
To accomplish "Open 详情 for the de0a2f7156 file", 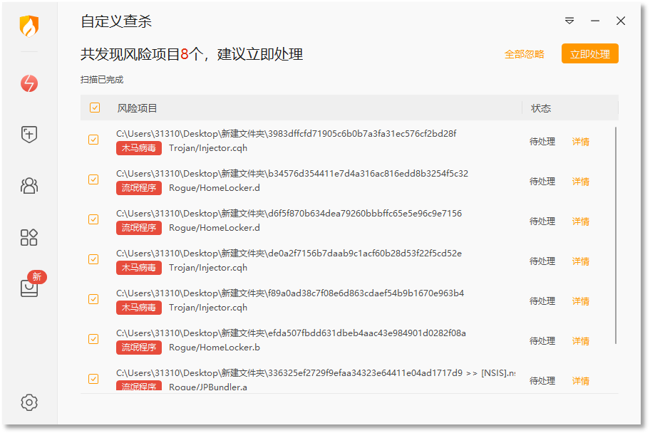I will (580, 261).
